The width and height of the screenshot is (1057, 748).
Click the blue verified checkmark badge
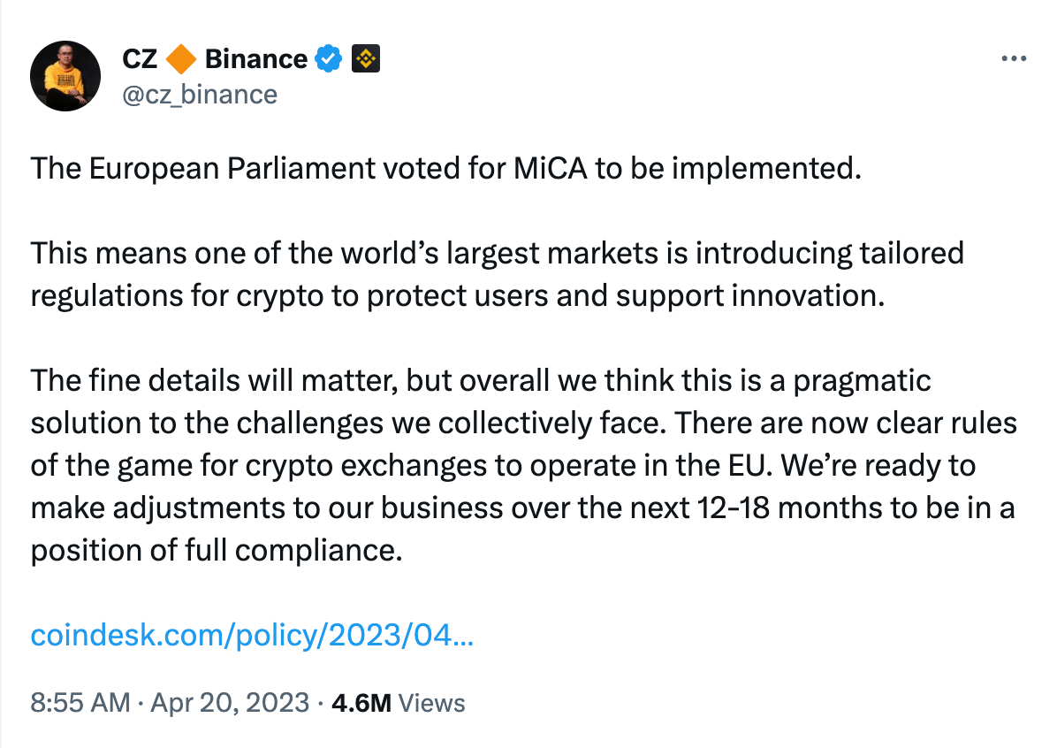pos(328,59)
